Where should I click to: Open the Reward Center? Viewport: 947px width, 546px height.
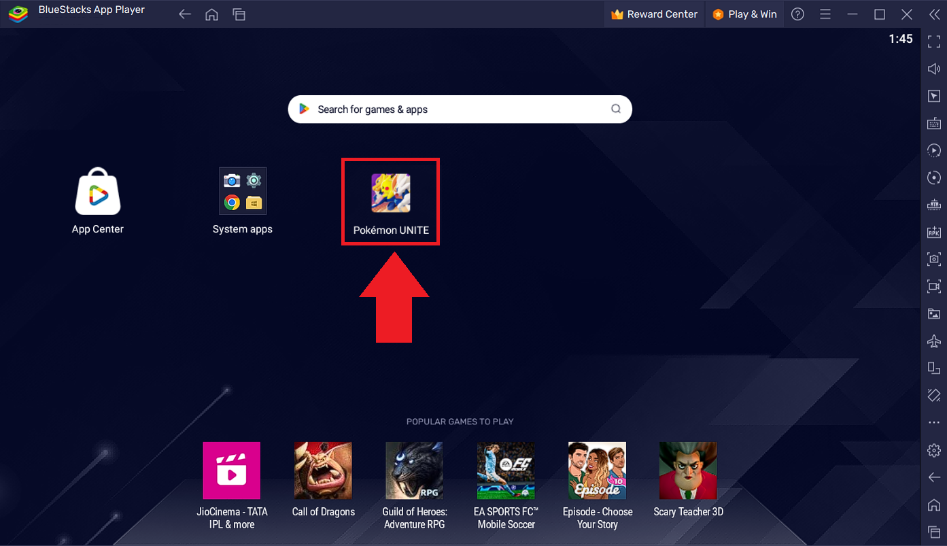point(653,14)
